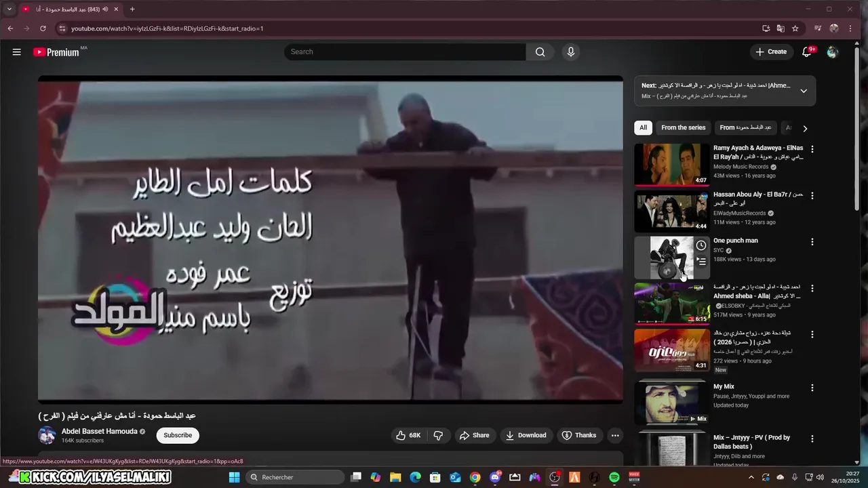Open Spotify from the taskbar

pyautogui.click(x=614, y=477)
